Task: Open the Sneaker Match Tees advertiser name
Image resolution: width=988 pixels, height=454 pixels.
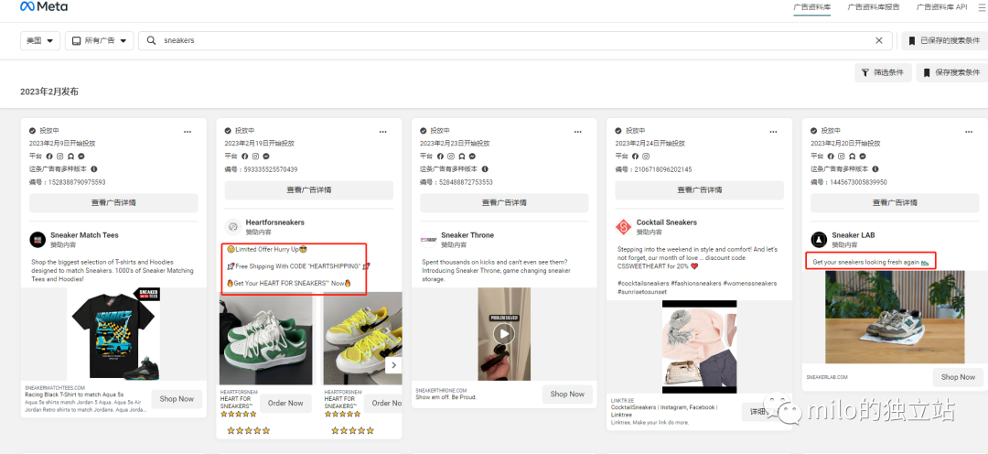Action: click(84, 235)
